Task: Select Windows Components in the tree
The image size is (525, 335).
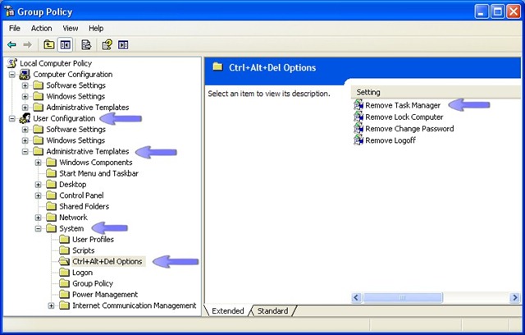Action: (x=96, y=162)
